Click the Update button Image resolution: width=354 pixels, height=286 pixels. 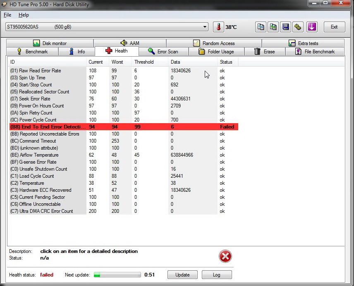pos(182,275)
